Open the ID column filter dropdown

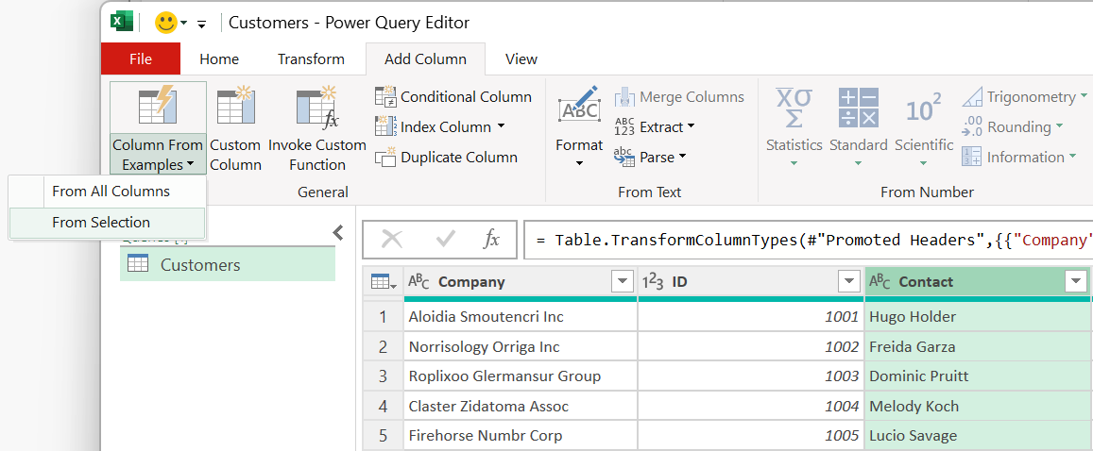(849, 282)
